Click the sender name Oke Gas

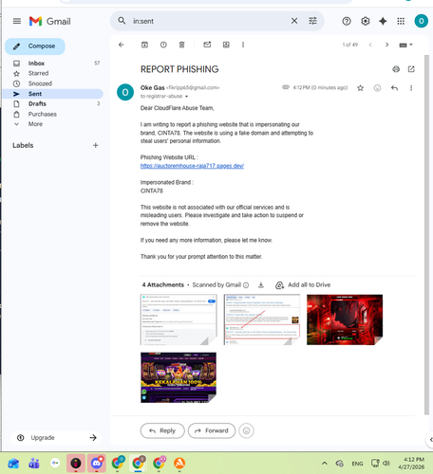(x=153, y=87)
